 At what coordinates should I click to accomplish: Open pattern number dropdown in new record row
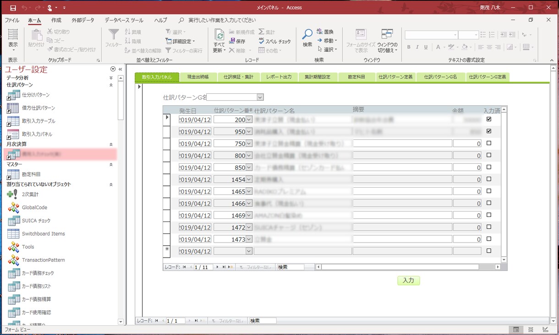point(249,251)
